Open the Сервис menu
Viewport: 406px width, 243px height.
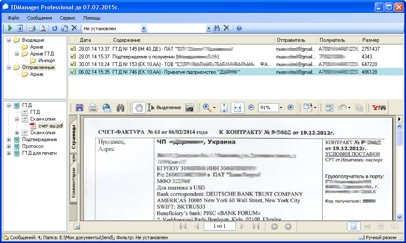click(x=68, y=18)
